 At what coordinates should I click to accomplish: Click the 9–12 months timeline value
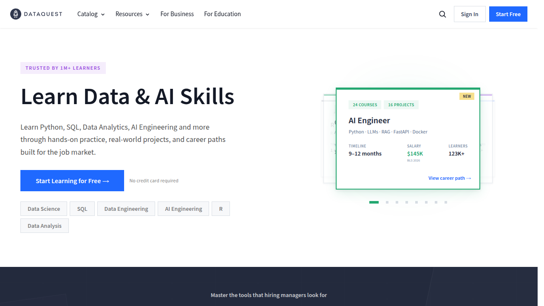coord(365,153)
